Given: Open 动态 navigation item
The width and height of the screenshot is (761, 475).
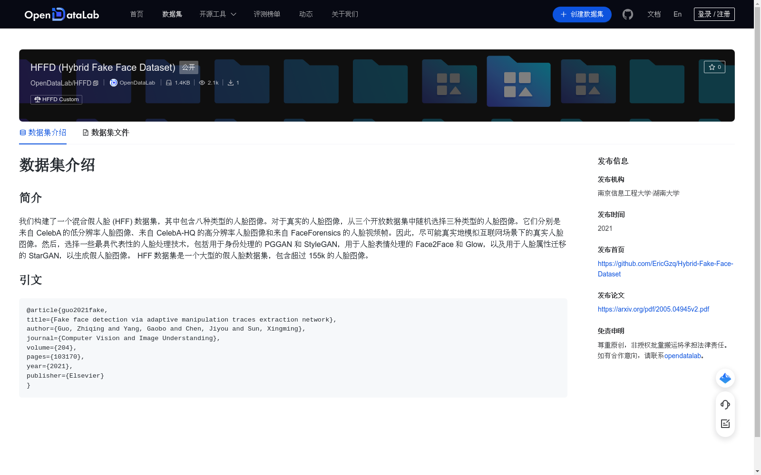Looking at the screenshot, I should pos(306,14).
